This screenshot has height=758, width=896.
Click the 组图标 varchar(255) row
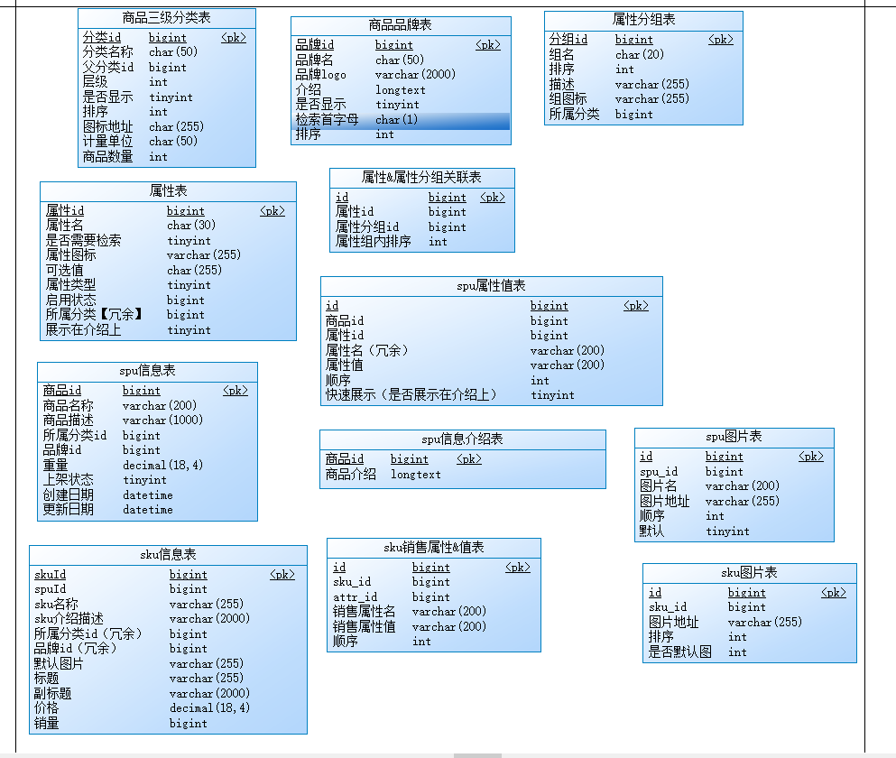point(643,99)
